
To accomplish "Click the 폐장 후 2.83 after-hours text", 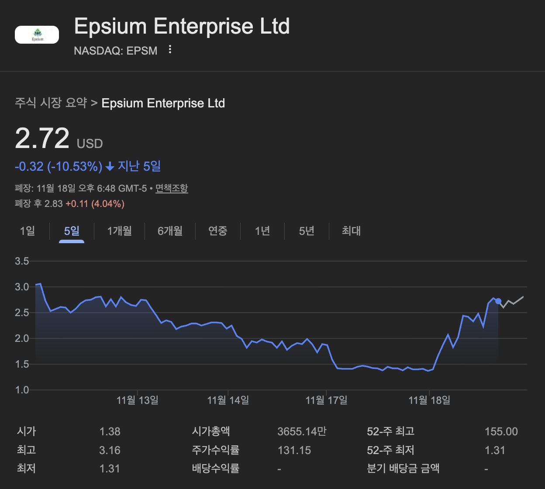I will coord(39,203).
